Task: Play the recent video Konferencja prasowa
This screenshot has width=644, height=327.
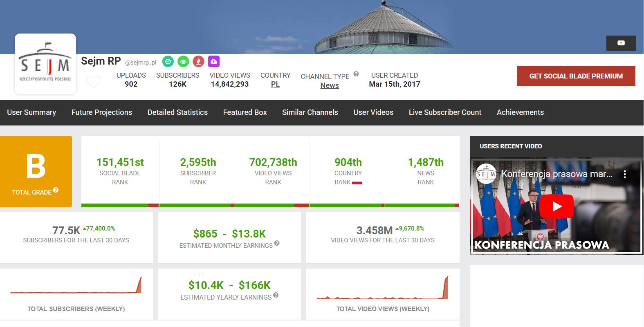Action: pyautogui.click(x=556, y=206)
